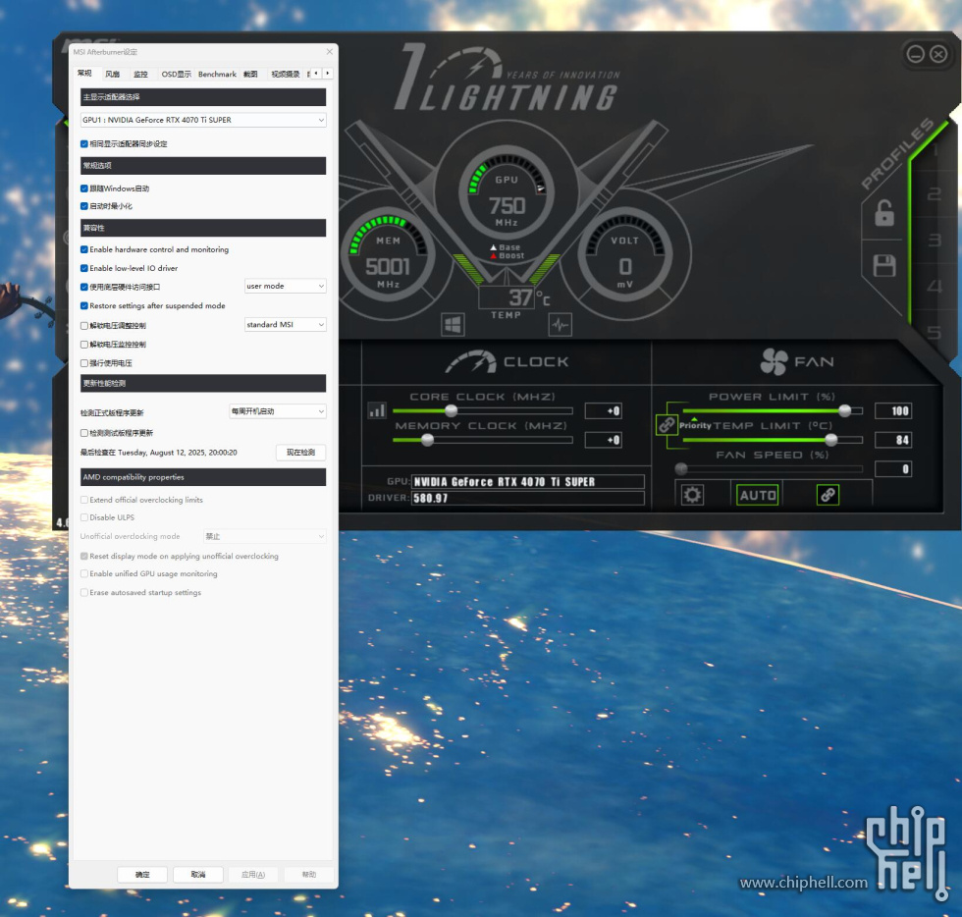Click the 应用(A) button

coord(253,874)
